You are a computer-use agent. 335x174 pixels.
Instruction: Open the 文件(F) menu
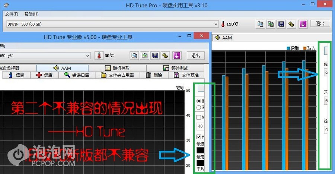11,14
